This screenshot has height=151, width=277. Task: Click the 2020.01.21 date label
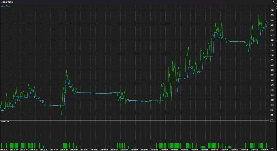[44, 150]
